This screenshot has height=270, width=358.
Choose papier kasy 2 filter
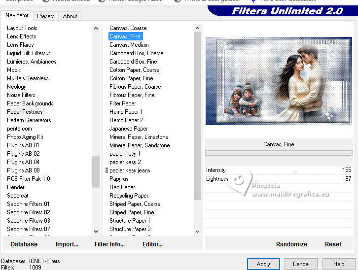(125, 162)
